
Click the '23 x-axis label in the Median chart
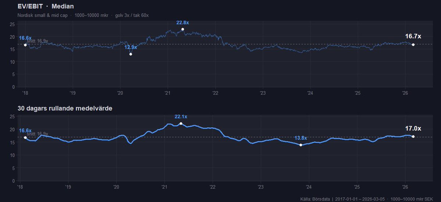pos(262,93)
